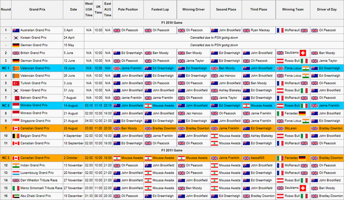Click the Pole Position column header
The image size is (344, 200).
pyautogui.click(x=128, y=10)
